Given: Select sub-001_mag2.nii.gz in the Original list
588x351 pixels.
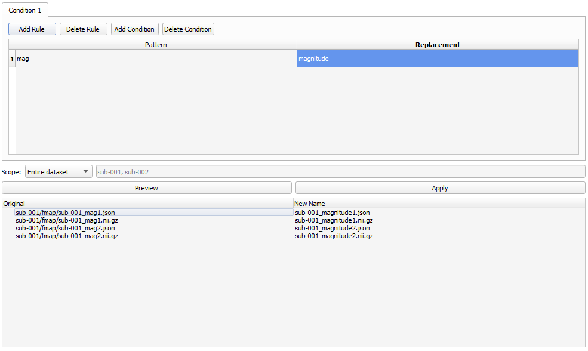Looking at the screenshot, I should [67, 236].
